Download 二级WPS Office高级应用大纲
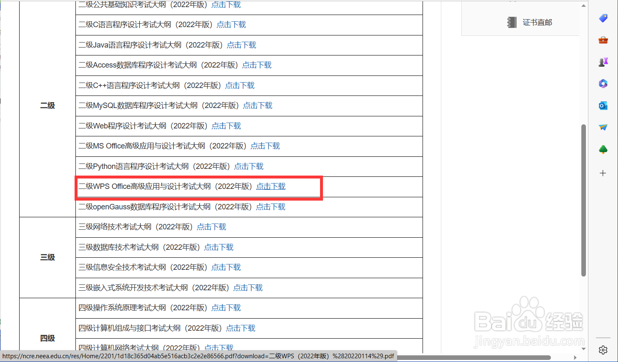Screen dimensions: 618x362 coord(271,186)
